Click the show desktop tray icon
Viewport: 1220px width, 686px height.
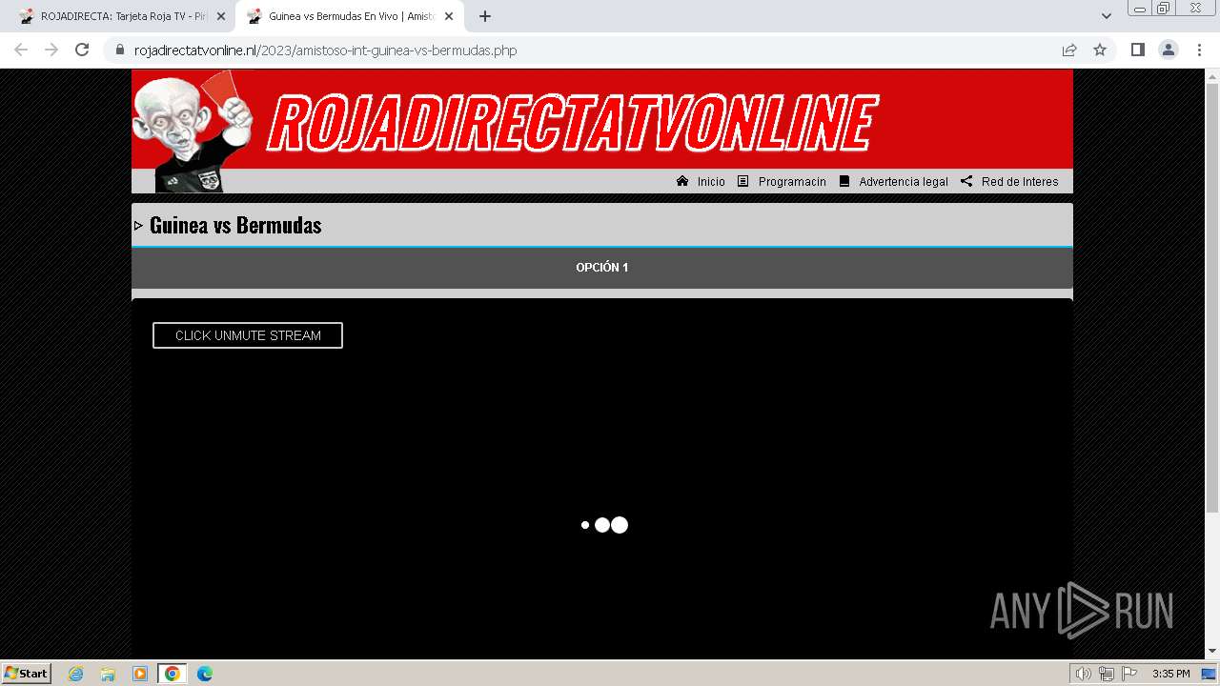pyautogui.click(x=1210, y=674)
